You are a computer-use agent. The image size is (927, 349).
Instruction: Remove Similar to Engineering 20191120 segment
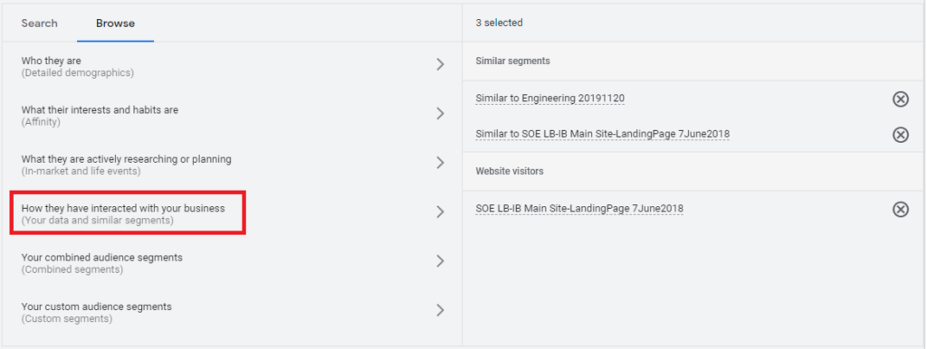(x=900, y=99)
